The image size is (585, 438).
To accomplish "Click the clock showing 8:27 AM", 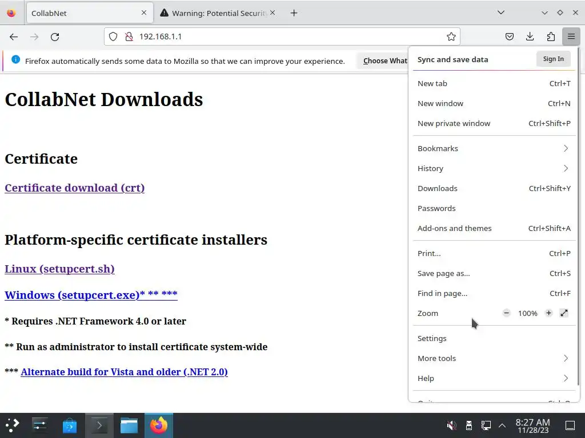I will pyautogui.click(x=533, y=425).
